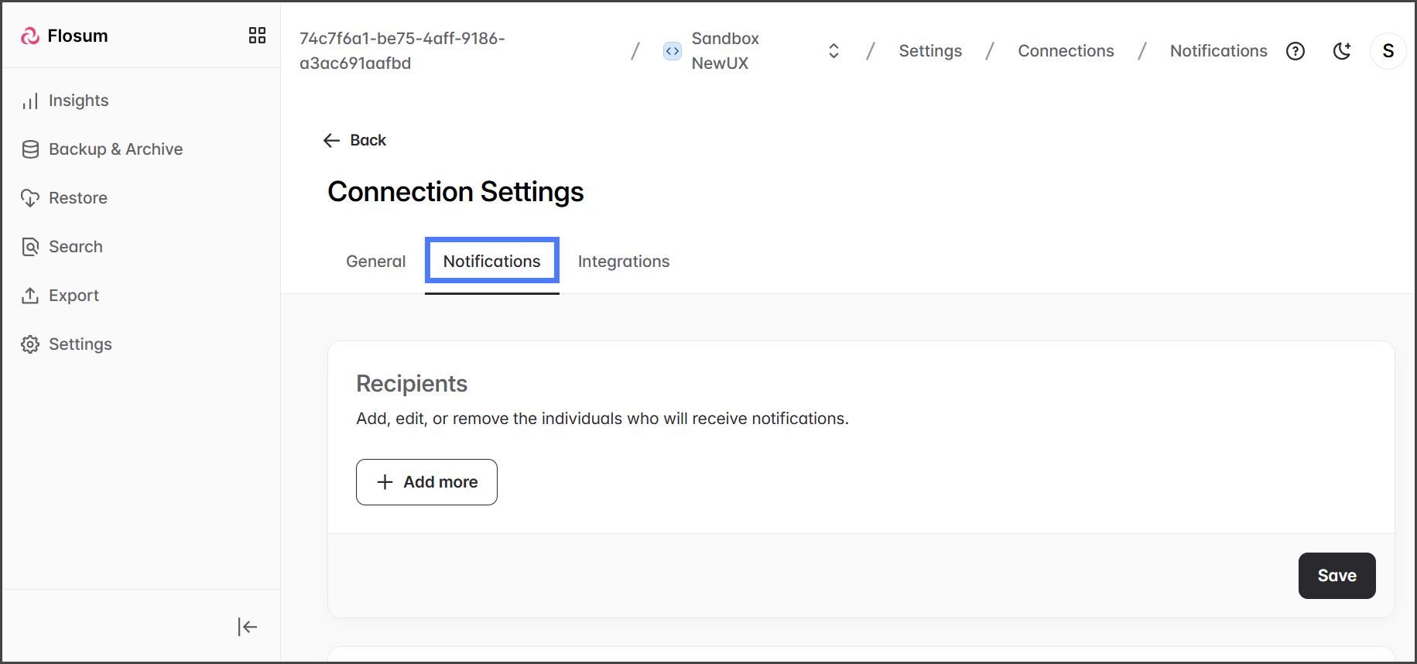Switch to the General tab
Screen dimensions: 1417x664
(x=375, y=262)
